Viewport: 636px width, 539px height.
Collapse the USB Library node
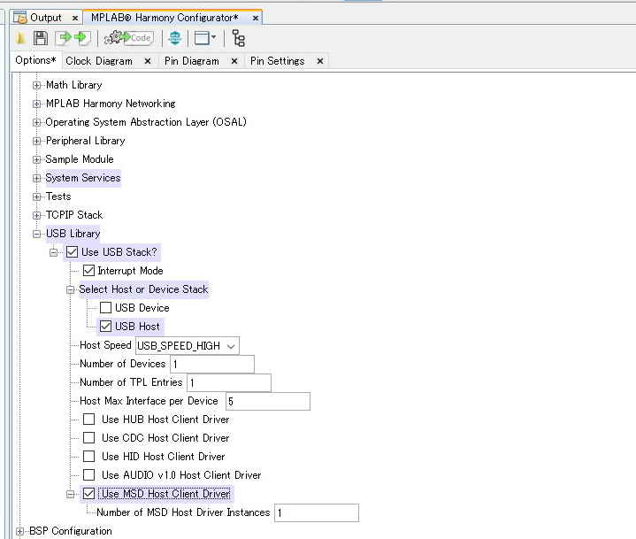(x=36, y=234)
